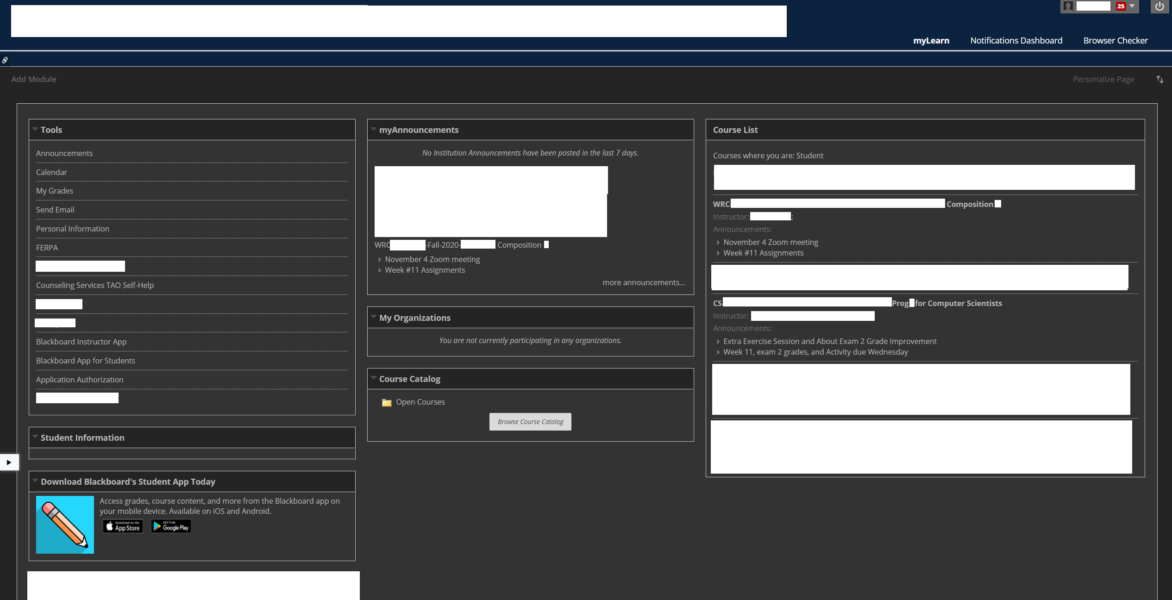This screenshot has height=600, width=1172.
Task: Click the App Store download badge
Action: 122,526
